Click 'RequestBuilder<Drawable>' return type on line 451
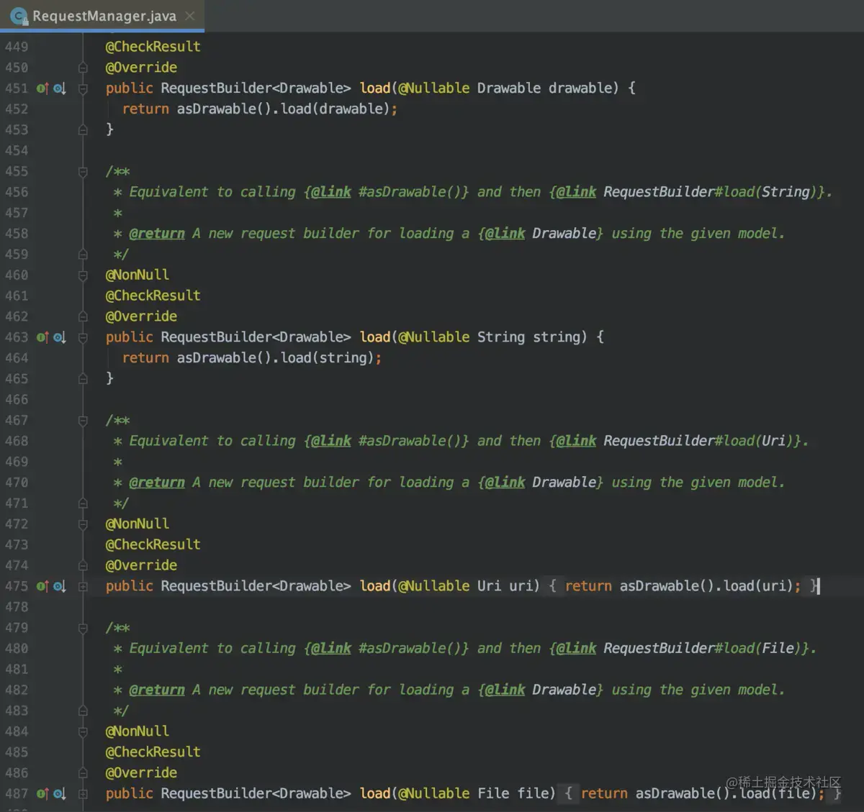Screen dimensions: 864x812 [256, 88]
